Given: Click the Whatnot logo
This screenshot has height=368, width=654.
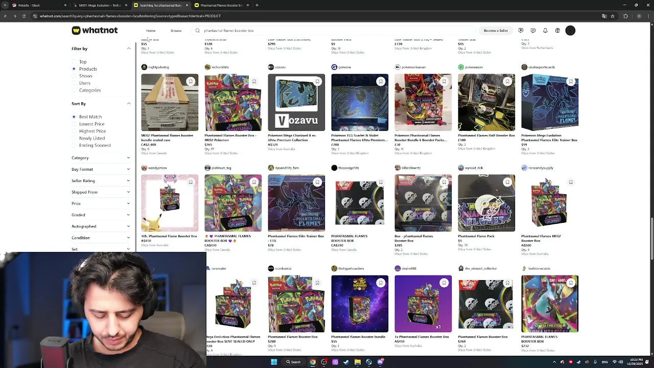Looking at the screenshot, I should click(x=95, y=31).
